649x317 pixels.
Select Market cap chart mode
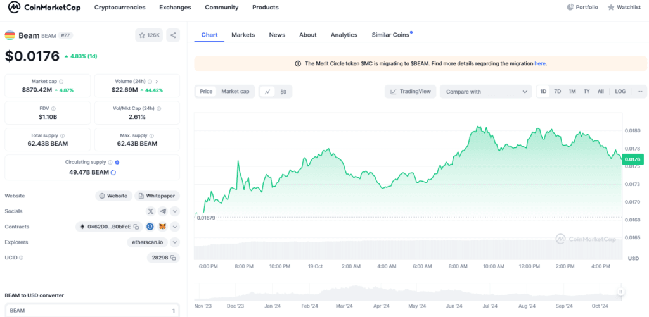pos(235,91)
